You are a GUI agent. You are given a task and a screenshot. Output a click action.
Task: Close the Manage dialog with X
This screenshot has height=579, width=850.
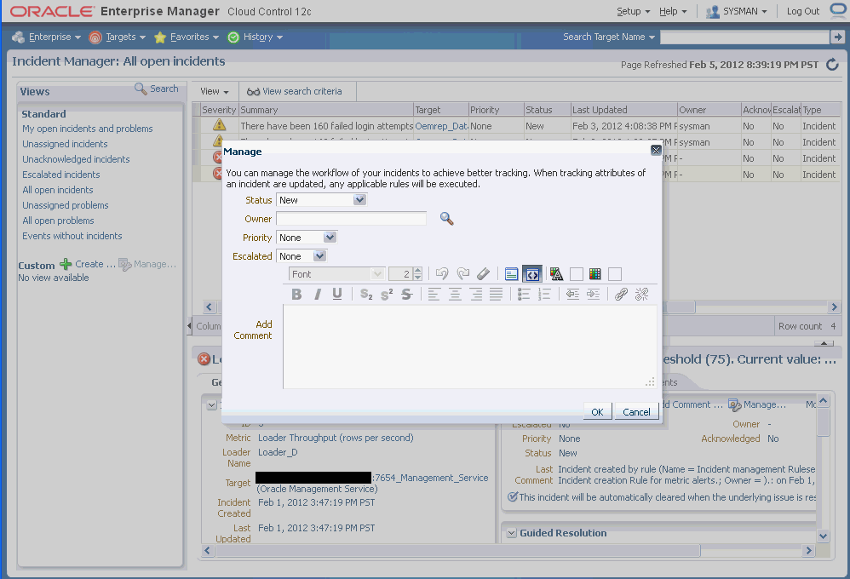coord(656,150)
